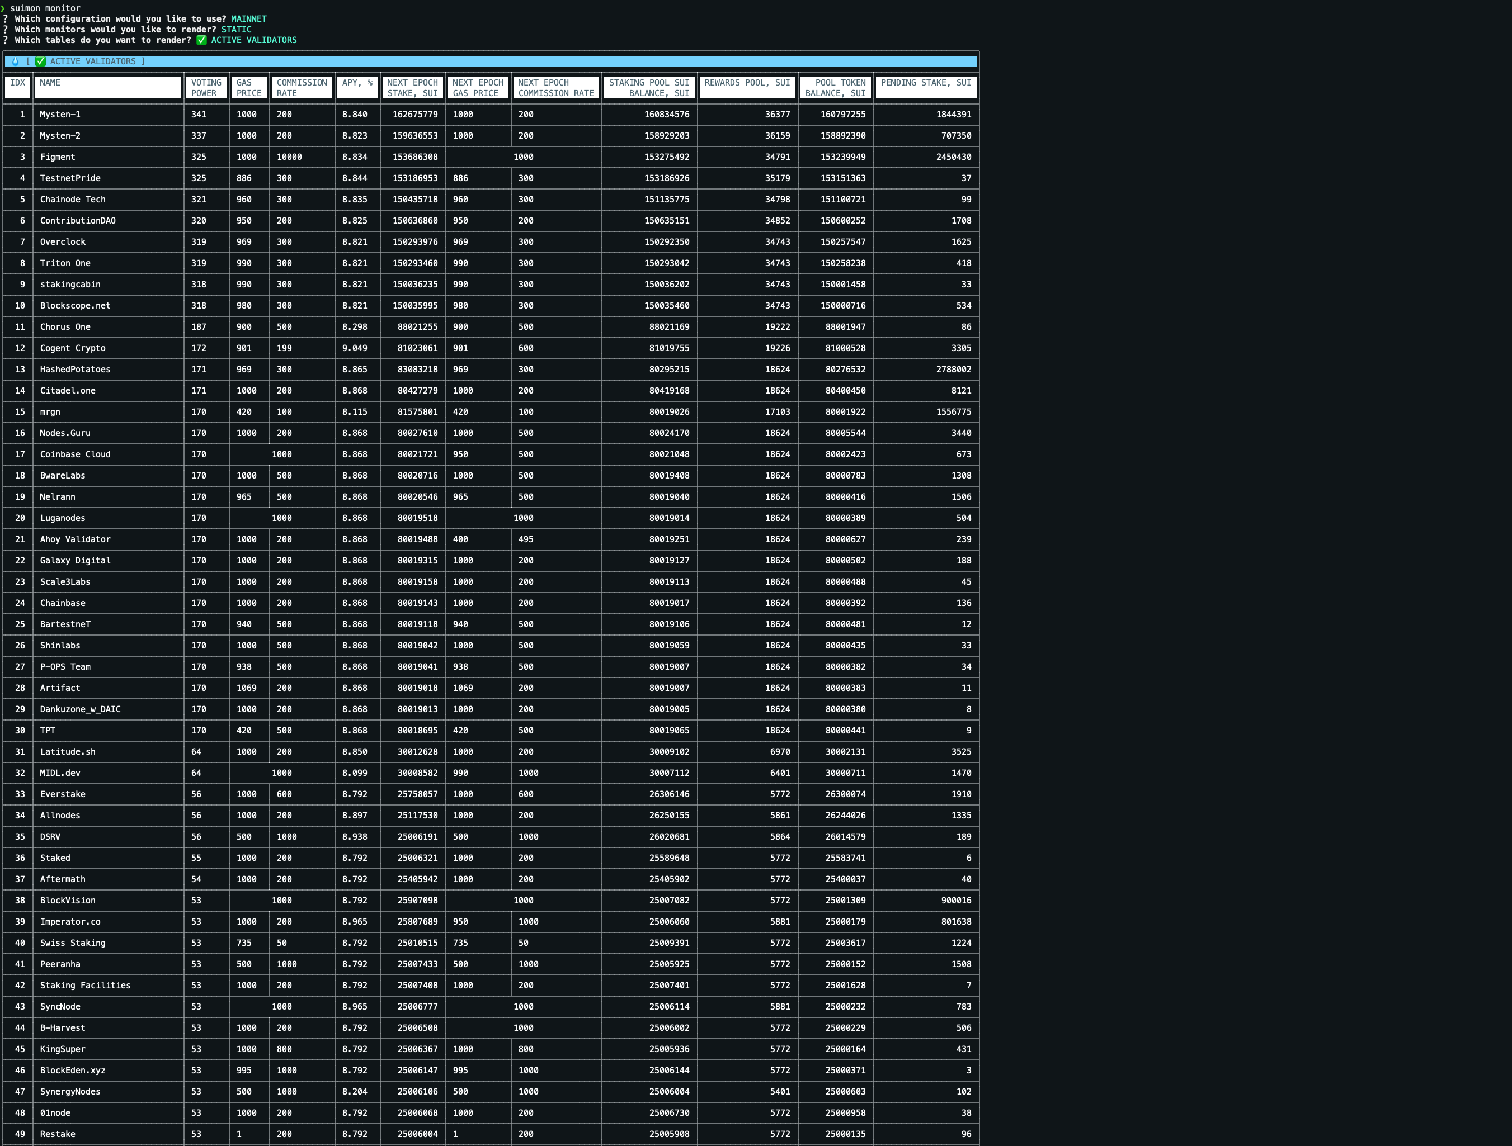Click the APY, % column header
The image size is (1512, 1146).
tap(357, 83)
